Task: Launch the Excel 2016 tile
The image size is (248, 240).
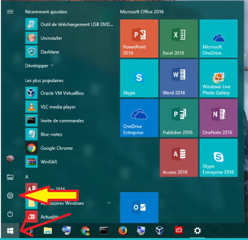Action: coord(179,38)
